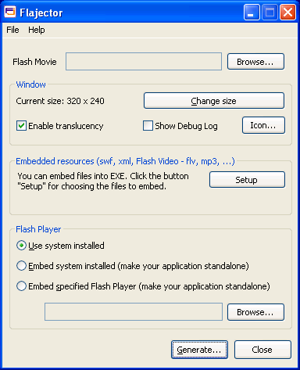Screen dimensions: 300x370
Task: Click the Close button at bottom
Action: [262, 350]
